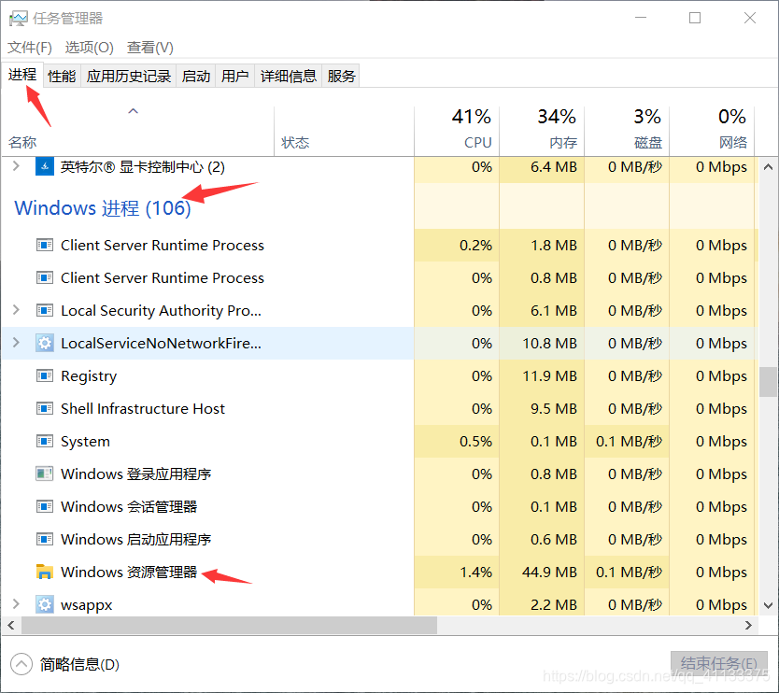Click the horizontal scrollbar right arrow
Screen dimensions: 779x693
coord(749,625)
